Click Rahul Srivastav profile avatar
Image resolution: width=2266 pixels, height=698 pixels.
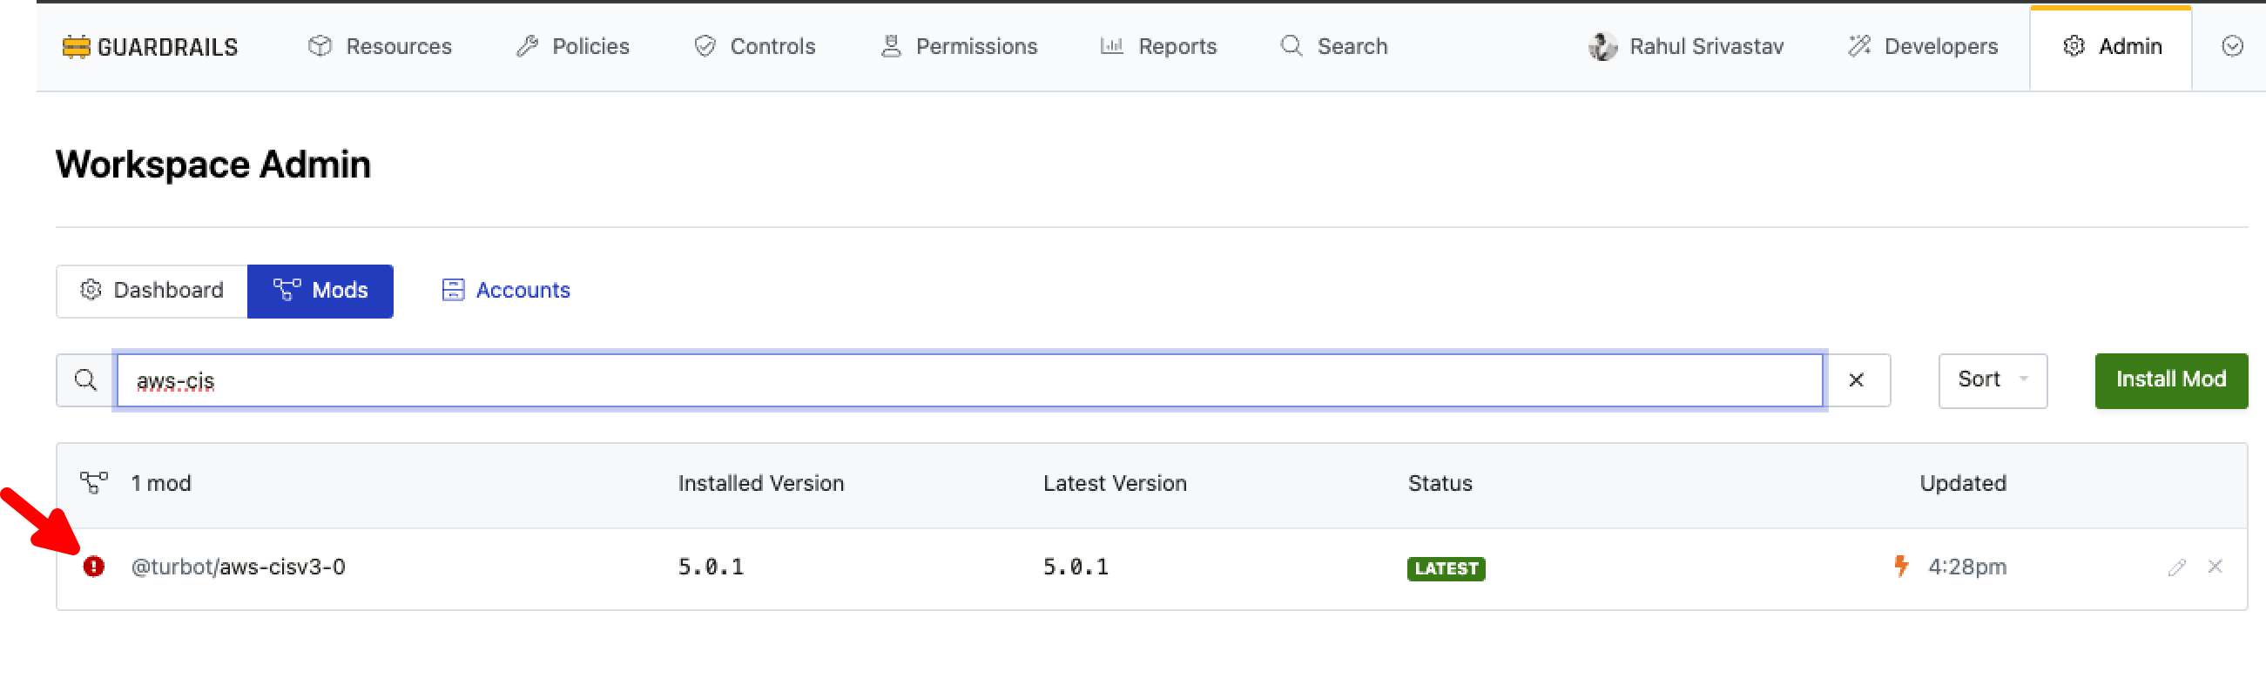pos(1602,47)
